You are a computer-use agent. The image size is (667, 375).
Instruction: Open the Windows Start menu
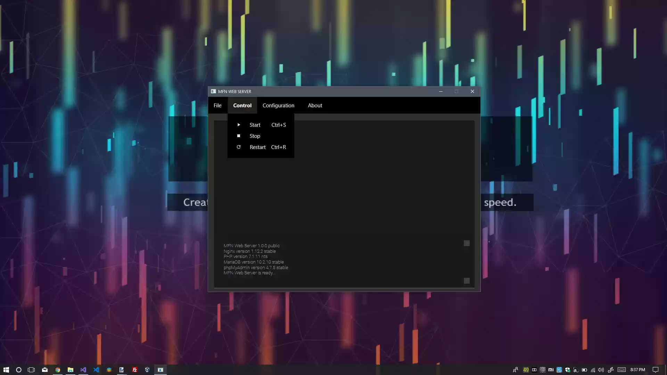[x=6, y=369]
